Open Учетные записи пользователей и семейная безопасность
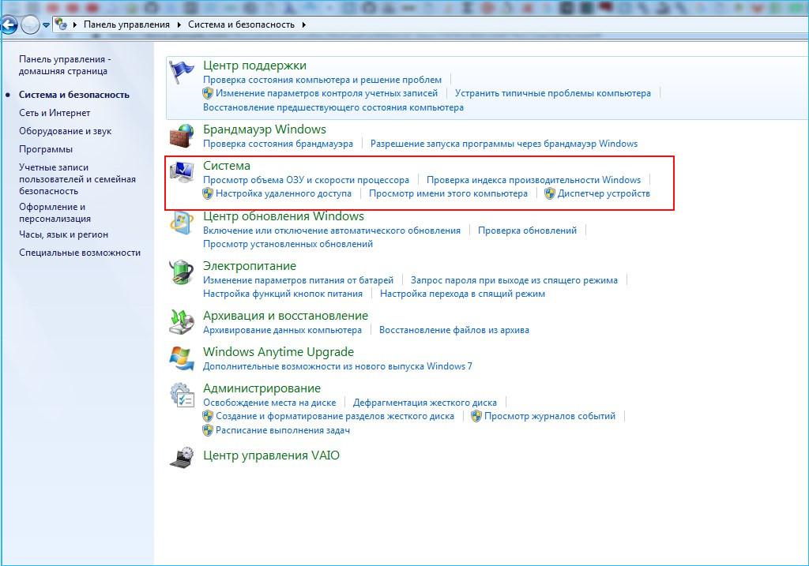 pyautogui.click(x=77, y=179)
